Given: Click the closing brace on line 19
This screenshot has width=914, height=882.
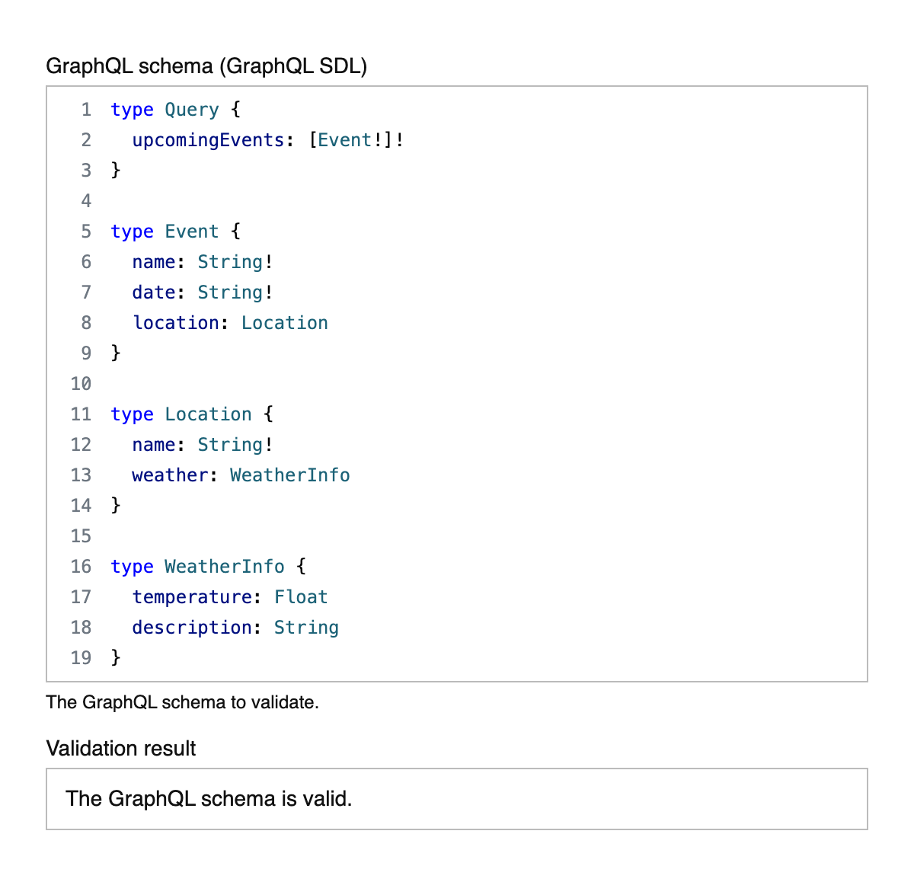Looking at the screenshot, I should (x=116, y=658).
